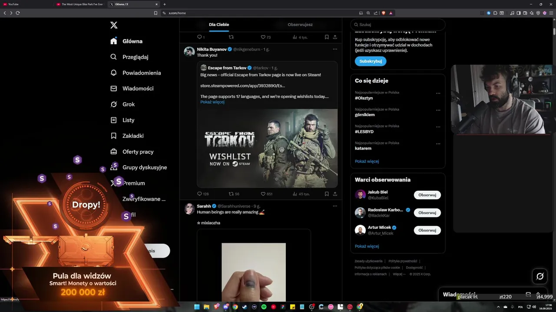Open Główna home page
Viewport: 556px width, 312px height.
(126, 41)
